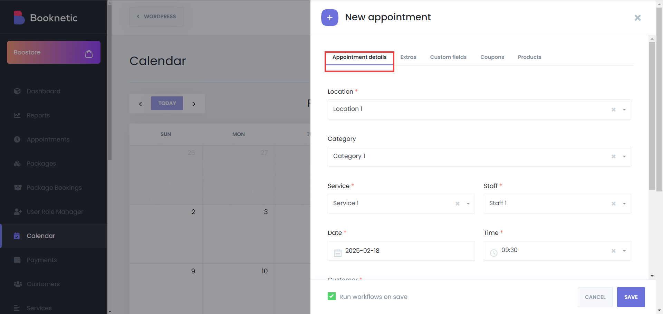Open Dashboard from the sidebar icon
663x314 pixels.
pos(17,91)
